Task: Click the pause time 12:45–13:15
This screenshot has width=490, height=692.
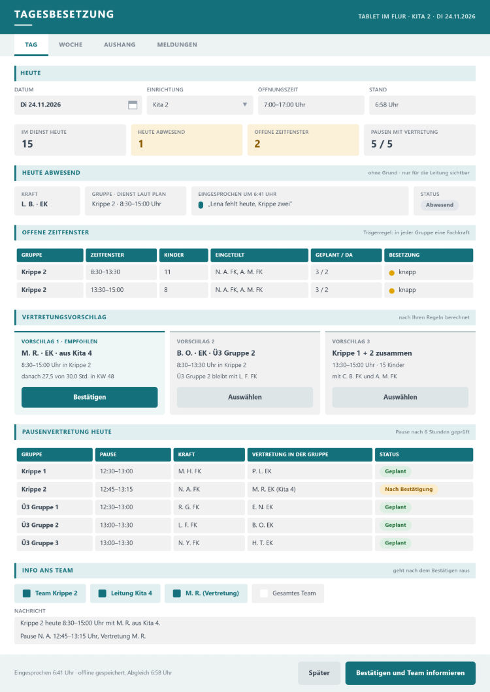Action: [x=133, y=490]
